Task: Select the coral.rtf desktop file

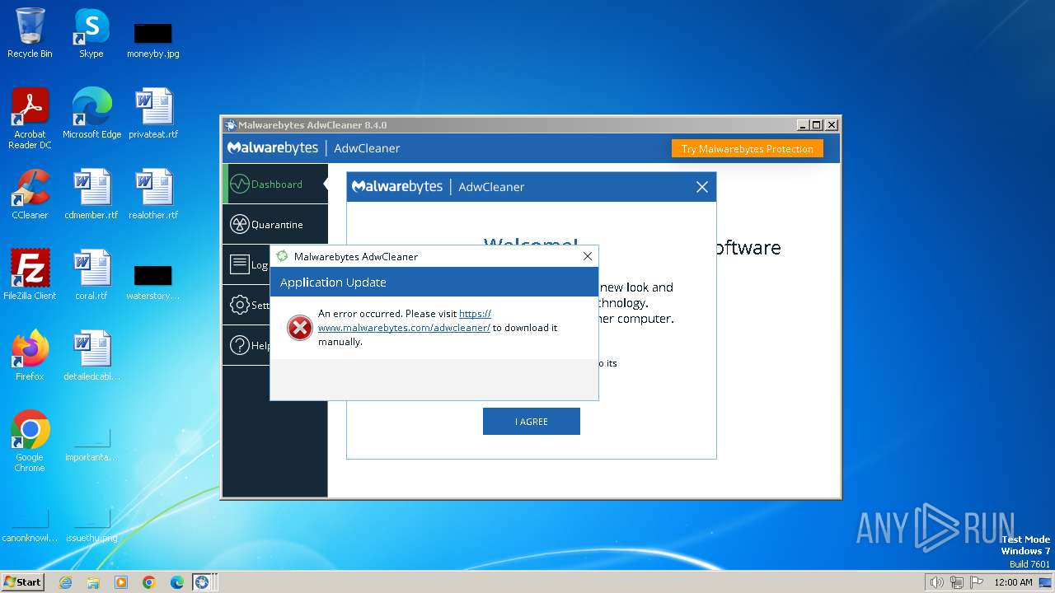Action: coord(91,275)
